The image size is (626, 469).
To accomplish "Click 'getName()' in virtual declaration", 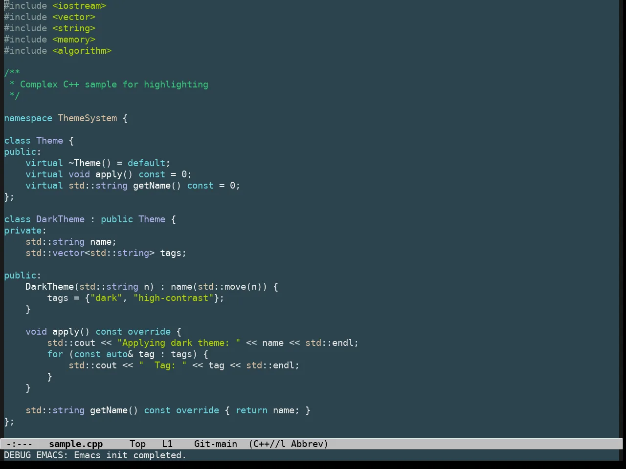I will point(157,186).
